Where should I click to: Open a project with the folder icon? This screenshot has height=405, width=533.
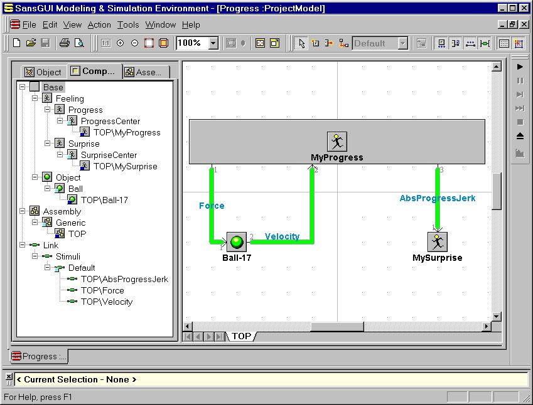[x=31, y=43]
